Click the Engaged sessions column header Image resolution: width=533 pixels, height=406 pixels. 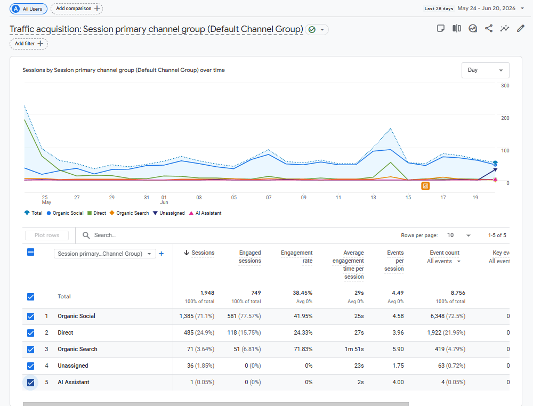249,257
